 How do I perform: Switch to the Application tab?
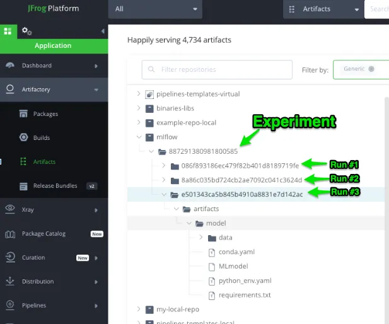point(54,46)
